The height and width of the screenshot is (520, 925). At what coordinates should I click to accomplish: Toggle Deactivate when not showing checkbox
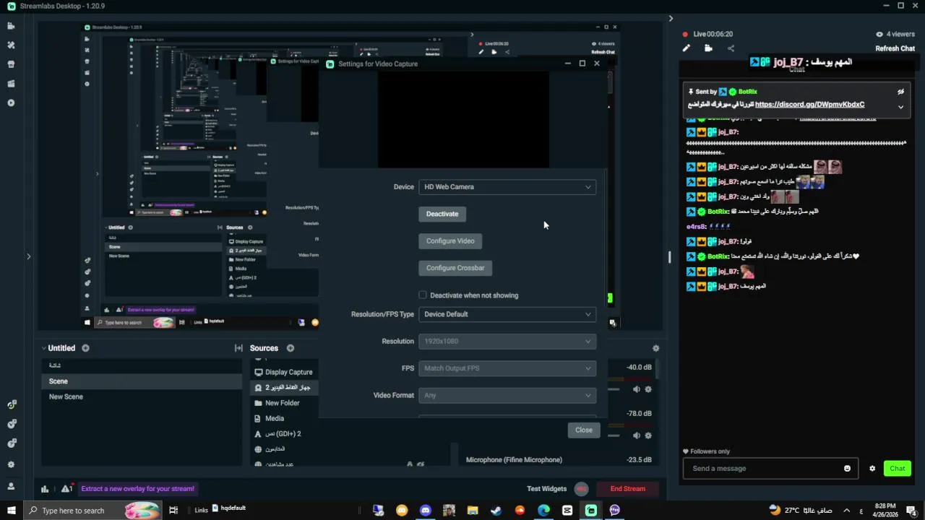pyautogui.click(x=423, y=295)
